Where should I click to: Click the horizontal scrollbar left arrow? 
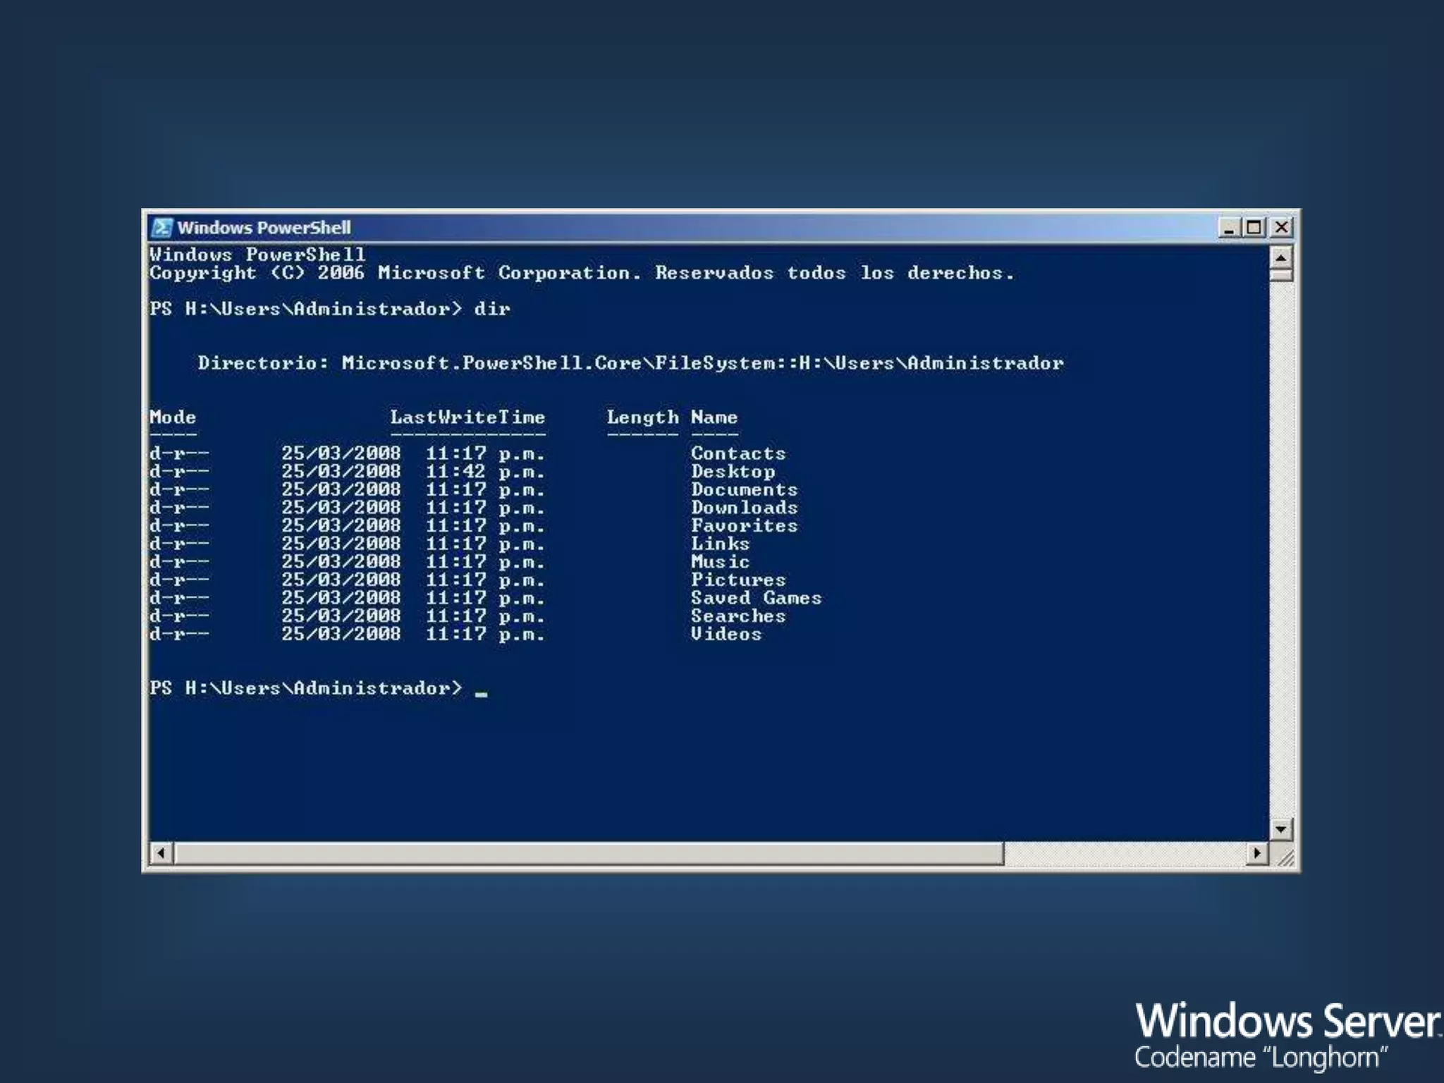tap(161, 854)
